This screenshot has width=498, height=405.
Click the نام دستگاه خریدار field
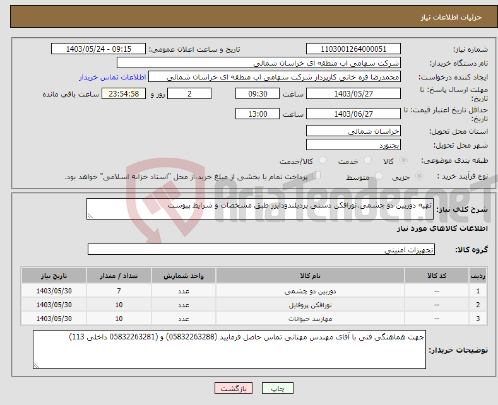[259, 63]
